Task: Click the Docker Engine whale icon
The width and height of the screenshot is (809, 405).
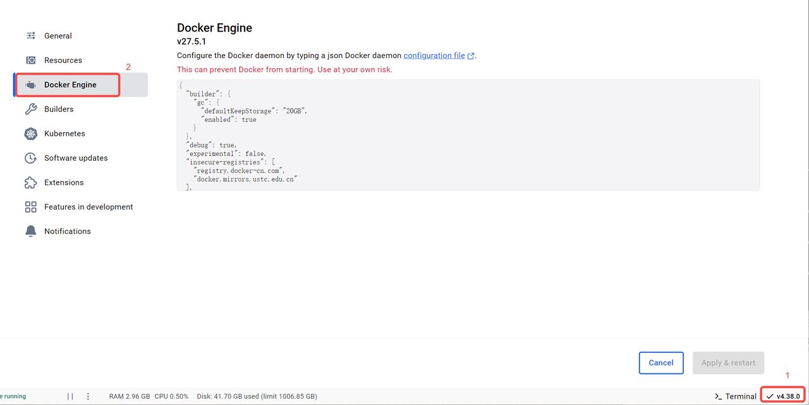Action: tap(30, 85)
